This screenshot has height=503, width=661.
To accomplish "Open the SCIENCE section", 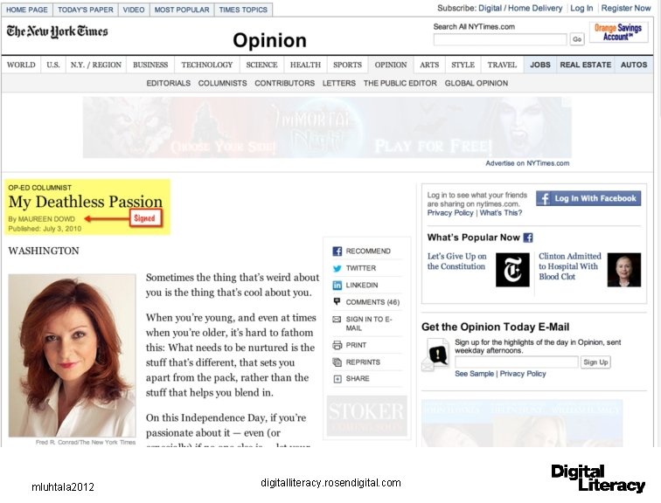I will 261,65.
